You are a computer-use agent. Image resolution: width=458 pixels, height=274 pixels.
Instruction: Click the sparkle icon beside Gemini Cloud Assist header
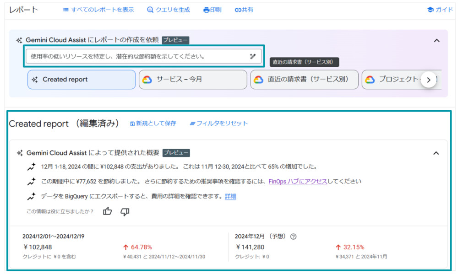tap(19, 40)
